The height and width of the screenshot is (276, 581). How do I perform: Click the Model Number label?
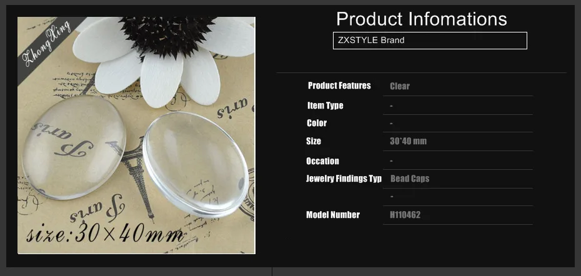tap(333, 215)
